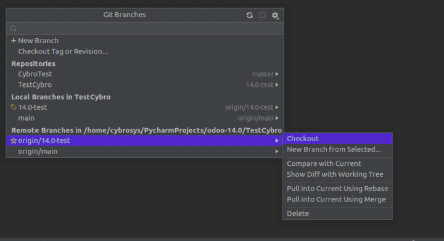
Task: Choose Pull into Current Using Rebase
Action: click(x=337, y=189)
